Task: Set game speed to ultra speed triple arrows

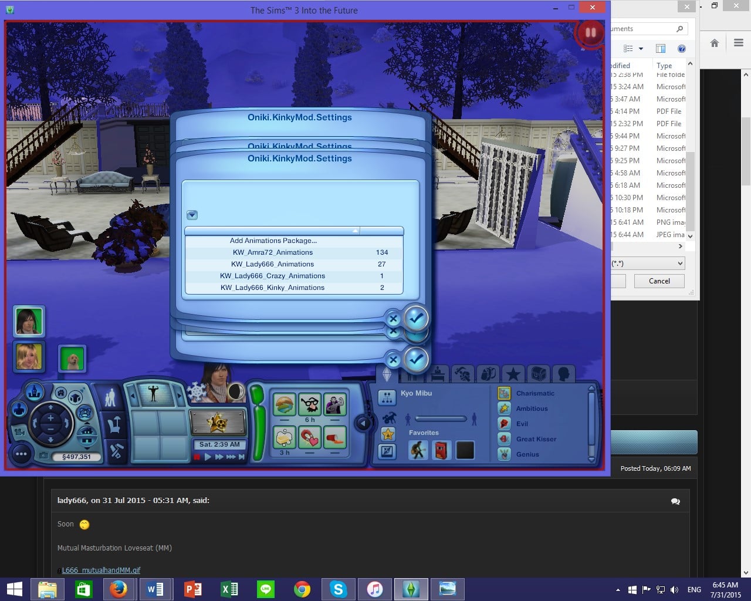Action: click(x=231, y=457)
